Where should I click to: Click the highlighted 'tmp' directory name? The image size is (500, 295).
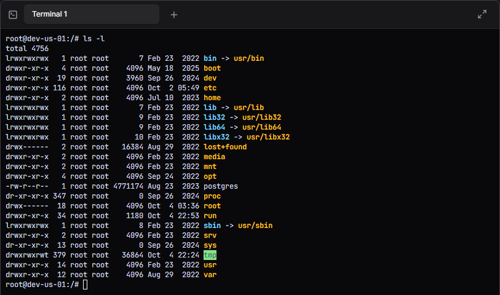coord(210,255)
